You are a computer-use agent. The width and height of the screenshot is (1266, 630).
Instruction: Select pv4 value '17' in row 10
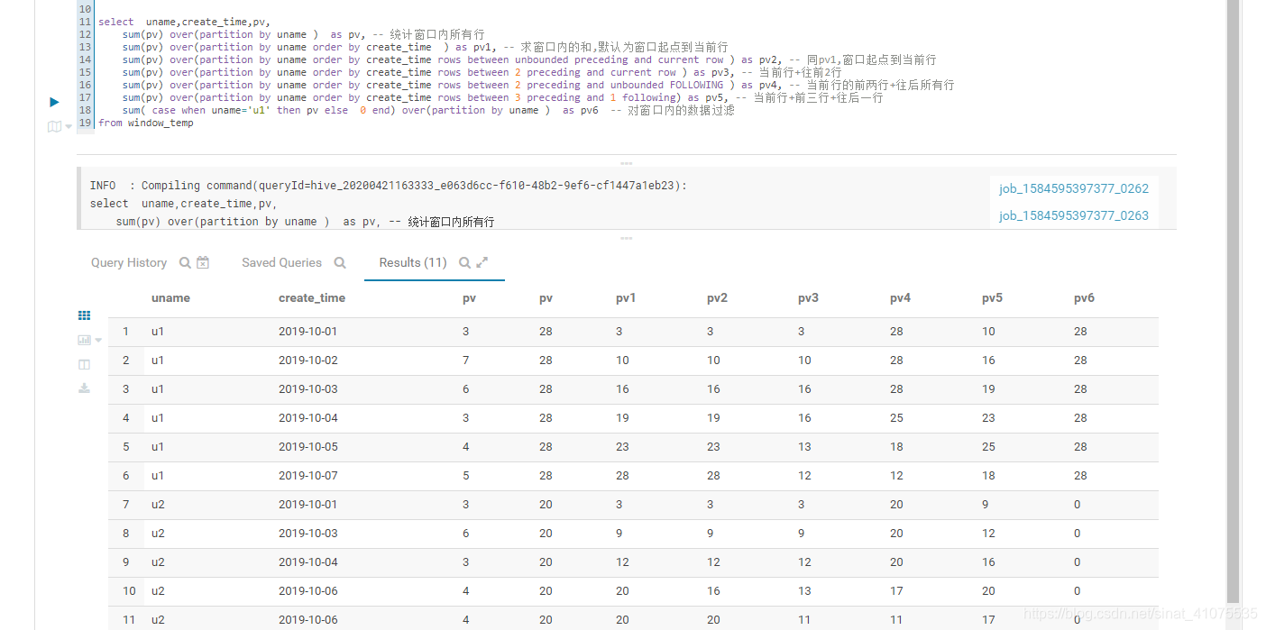click(x=896, y=590)
